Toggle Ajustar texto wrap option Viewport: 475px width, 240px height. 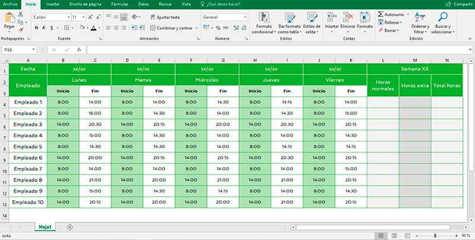[166, 17]
